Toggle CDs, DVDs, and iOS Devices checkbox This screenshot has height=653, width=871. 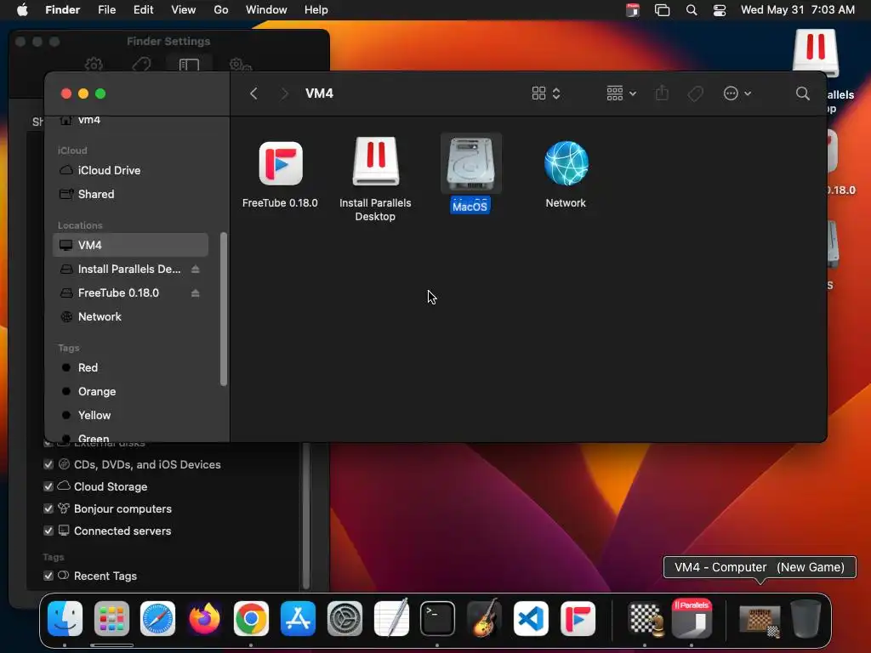tap(48, 465)
